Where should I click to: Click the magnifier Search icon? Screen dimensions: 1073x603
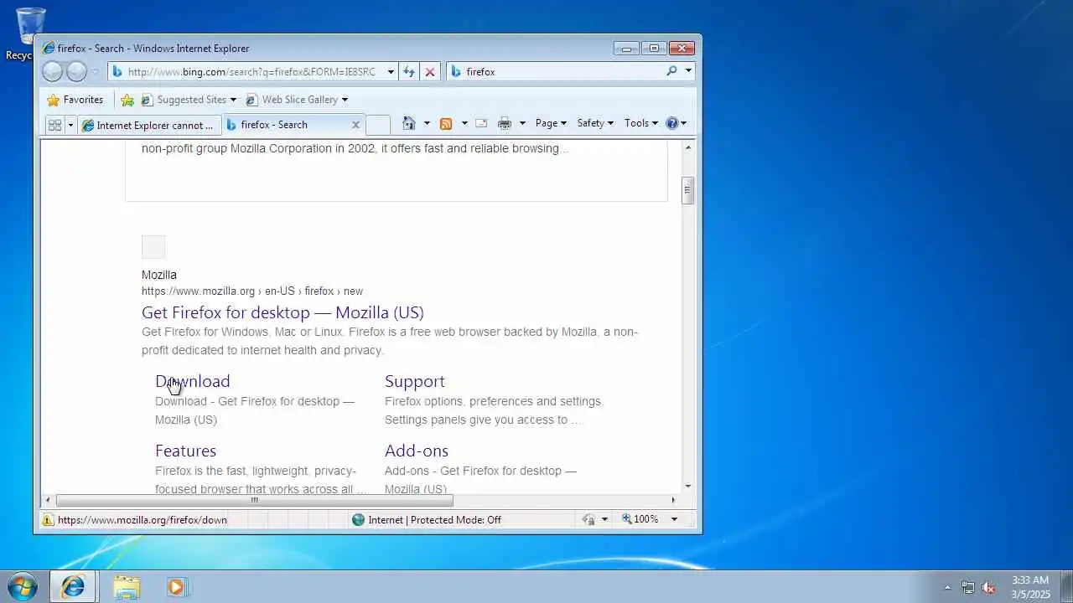[x=671, y=71]
